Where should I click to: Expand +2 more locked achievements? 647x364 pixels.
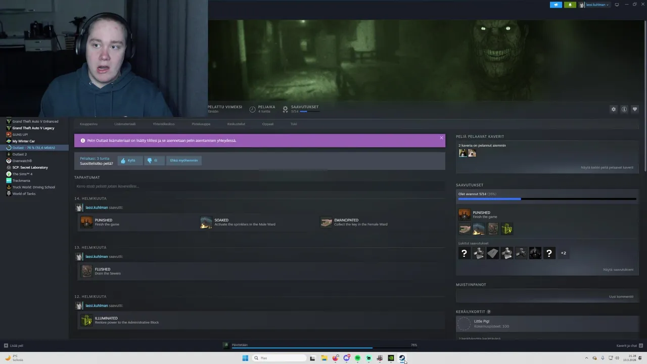563,253
